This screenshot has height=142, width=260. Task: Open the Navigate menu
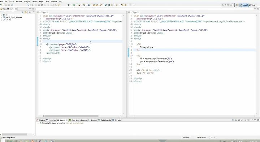tap(27, 1)
